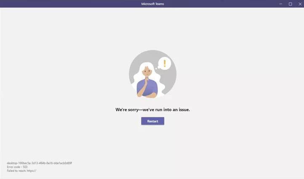Screen dimensions: 304x179
Task: Click the small dots below thought bubble
Action: point(157,68)
